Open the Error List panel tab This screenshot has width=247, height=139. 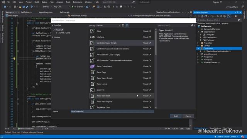(x=16, y=132)
